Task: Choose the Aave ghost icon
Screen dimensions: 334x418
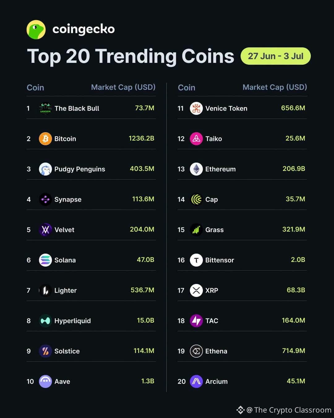Action: coord(45,381)
